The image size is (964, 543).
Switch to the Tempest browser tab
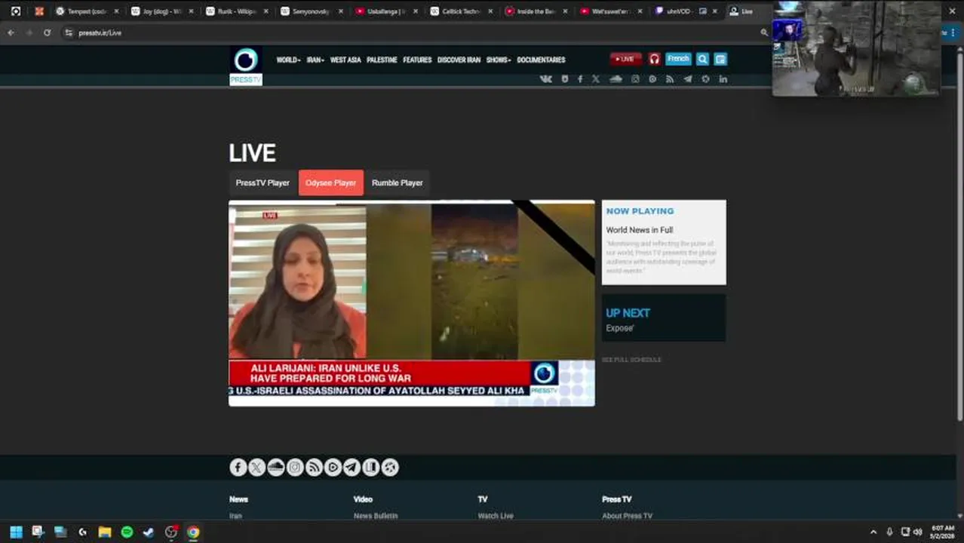86,11
